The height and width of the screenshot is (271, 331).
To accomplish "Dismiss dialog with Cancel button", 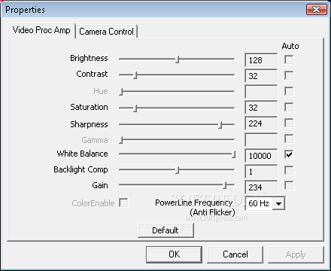I will click(x=235, y=254).
